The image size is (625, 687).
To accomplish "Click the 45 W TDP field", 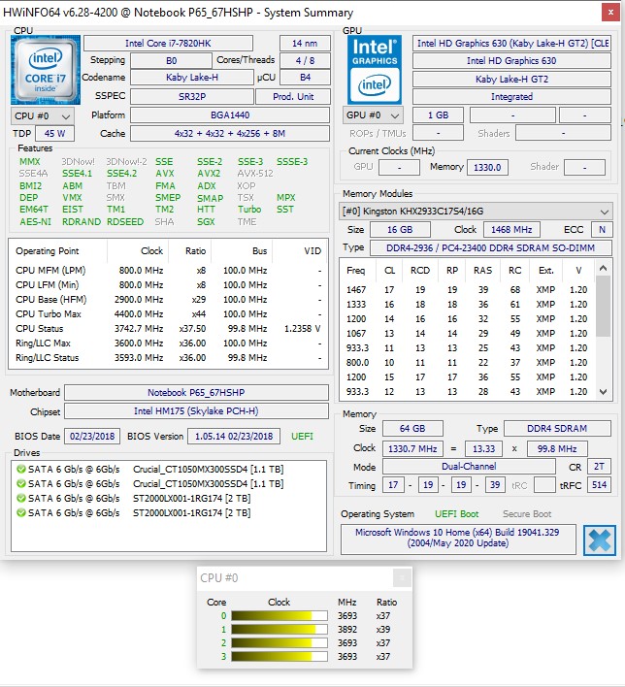I will click(54, 134).
